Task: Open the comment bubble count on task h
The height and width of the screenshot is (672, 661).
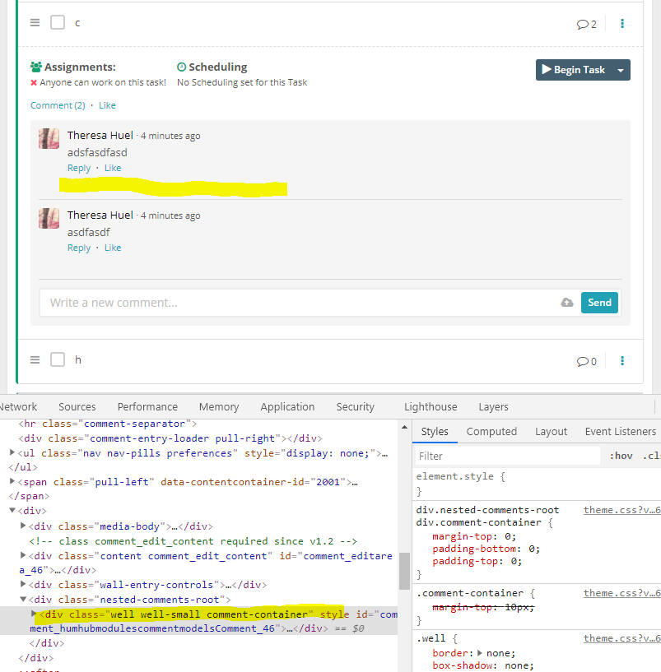Action: pos(586,361)
